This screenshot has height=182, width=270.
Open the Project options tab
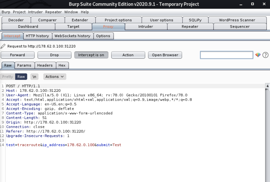[x=118, y=20]
